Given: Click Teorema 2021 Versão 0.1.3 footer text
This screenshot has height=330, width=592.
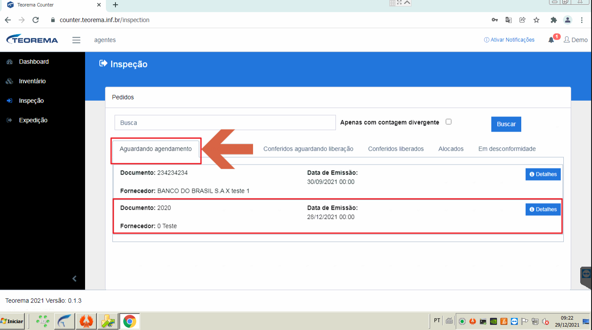Looking at the screenshot, I should (x=43, y=300).
